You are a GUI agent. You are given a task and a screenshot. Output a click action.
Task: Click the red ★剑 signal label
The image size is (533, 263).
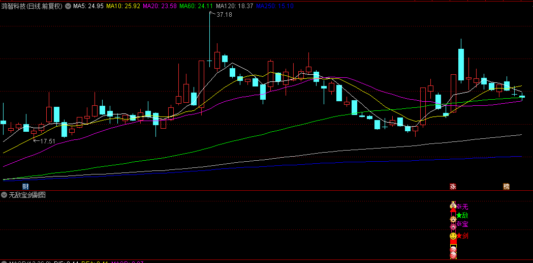coord(463,236)
